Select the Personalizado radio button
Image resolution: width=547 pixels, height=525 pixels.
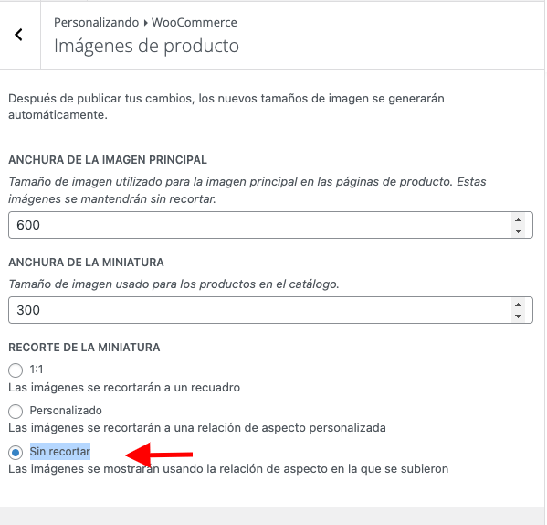point(16,411)
